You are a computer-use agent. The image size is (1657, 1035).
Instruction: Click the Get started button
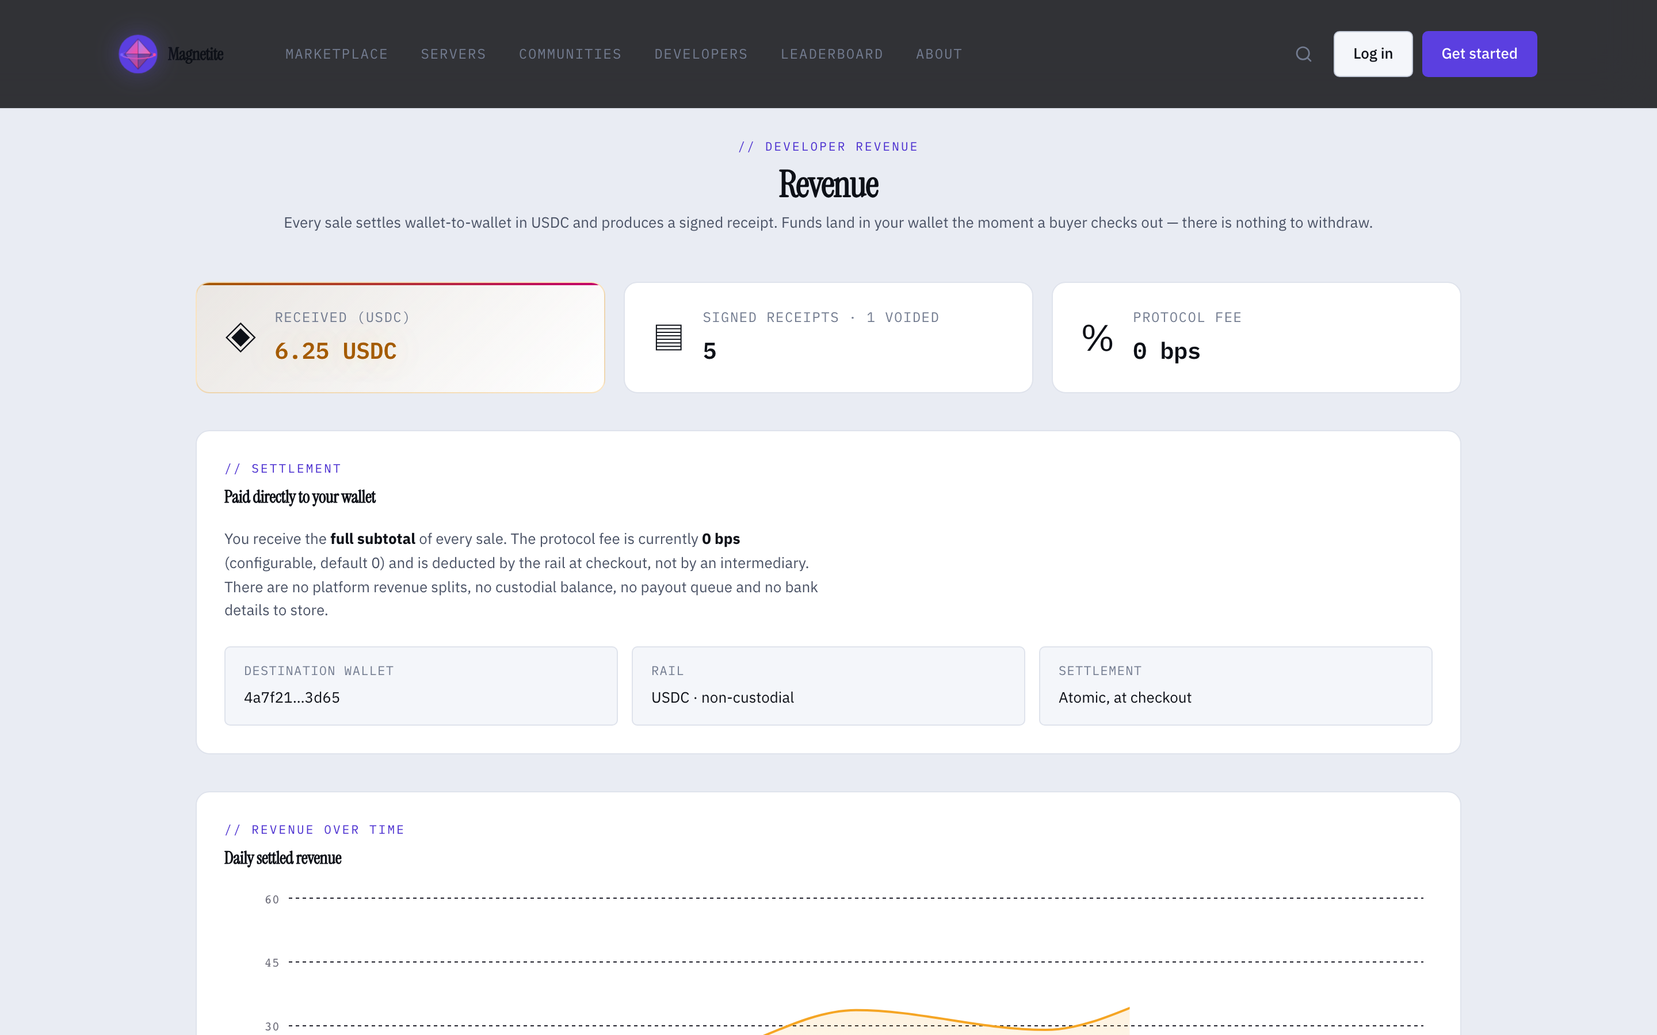[1479, 54]
